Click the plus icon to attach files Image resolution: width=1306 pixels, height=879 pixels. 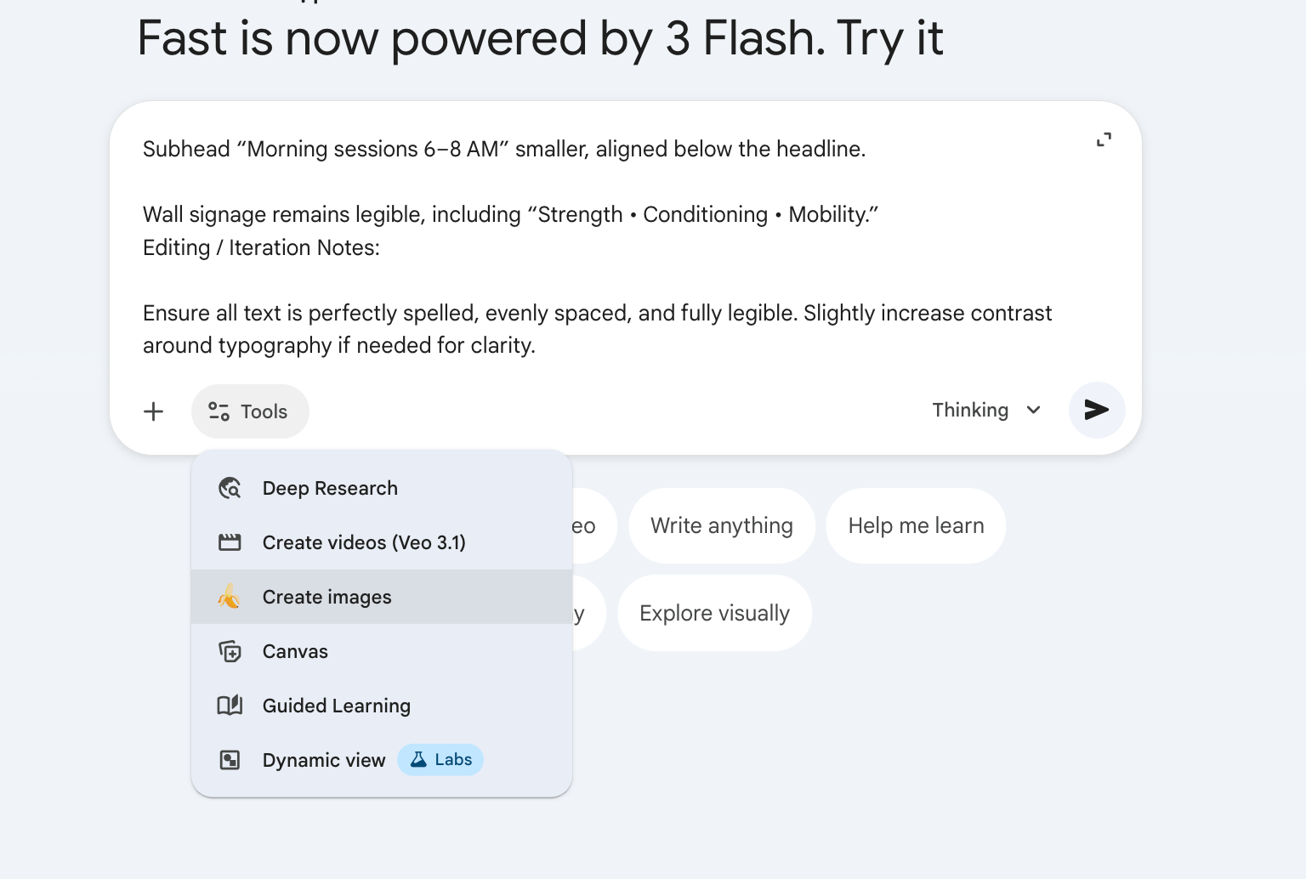153,411
